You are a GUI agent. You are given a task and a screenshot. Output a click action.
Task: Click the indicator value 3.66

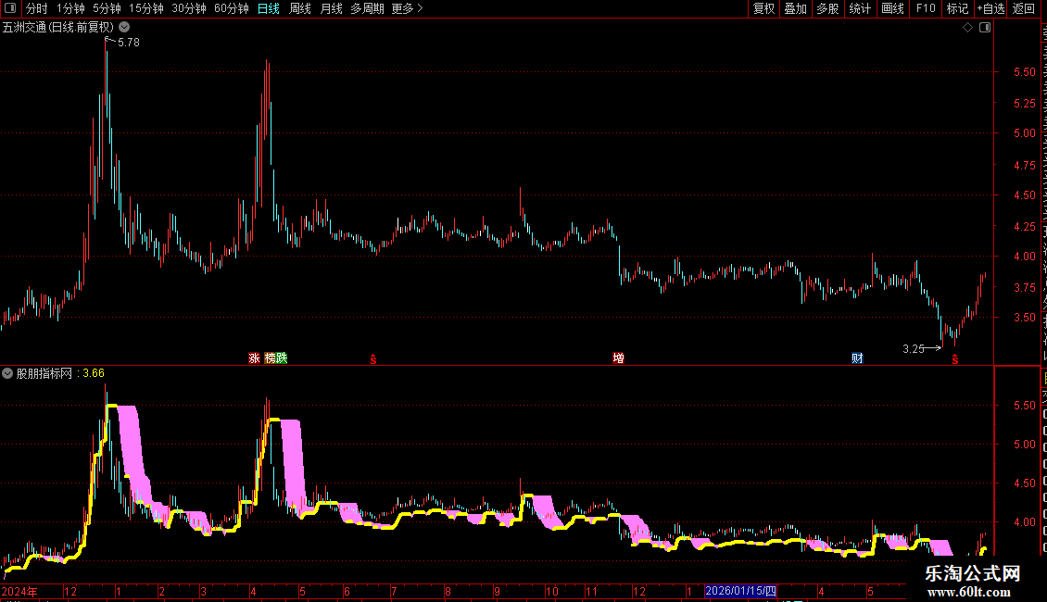click(94, 373)
